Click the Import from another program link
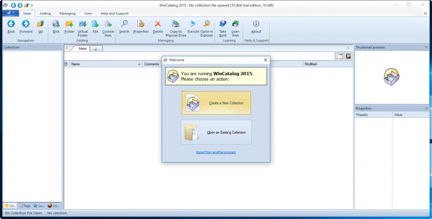The width and height of the screenshot is (432, 219). [216, 152]
